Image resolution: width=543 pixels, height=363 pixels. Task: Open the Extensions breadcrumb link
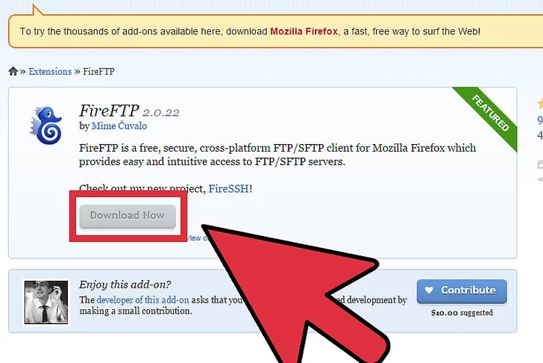[x=50, y=72]
